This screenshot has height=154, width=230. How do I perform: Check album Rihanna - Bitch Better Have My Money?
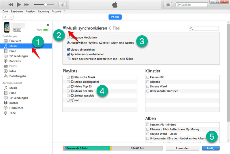[148, 129]
